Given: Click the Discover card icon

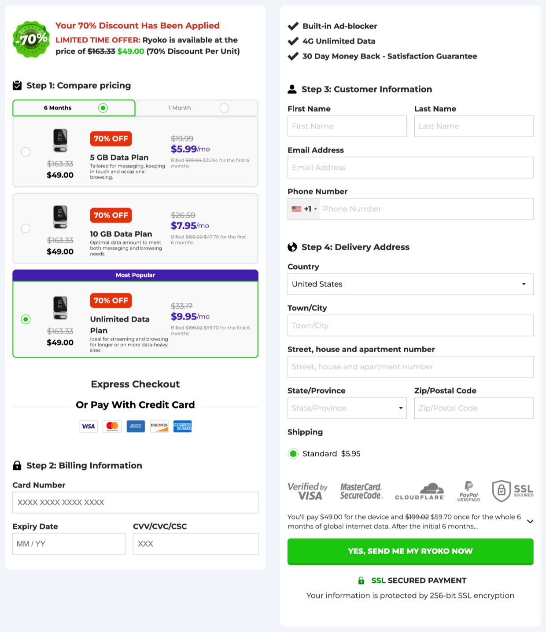Looking at the screenshot, I should tap(159, 426).
